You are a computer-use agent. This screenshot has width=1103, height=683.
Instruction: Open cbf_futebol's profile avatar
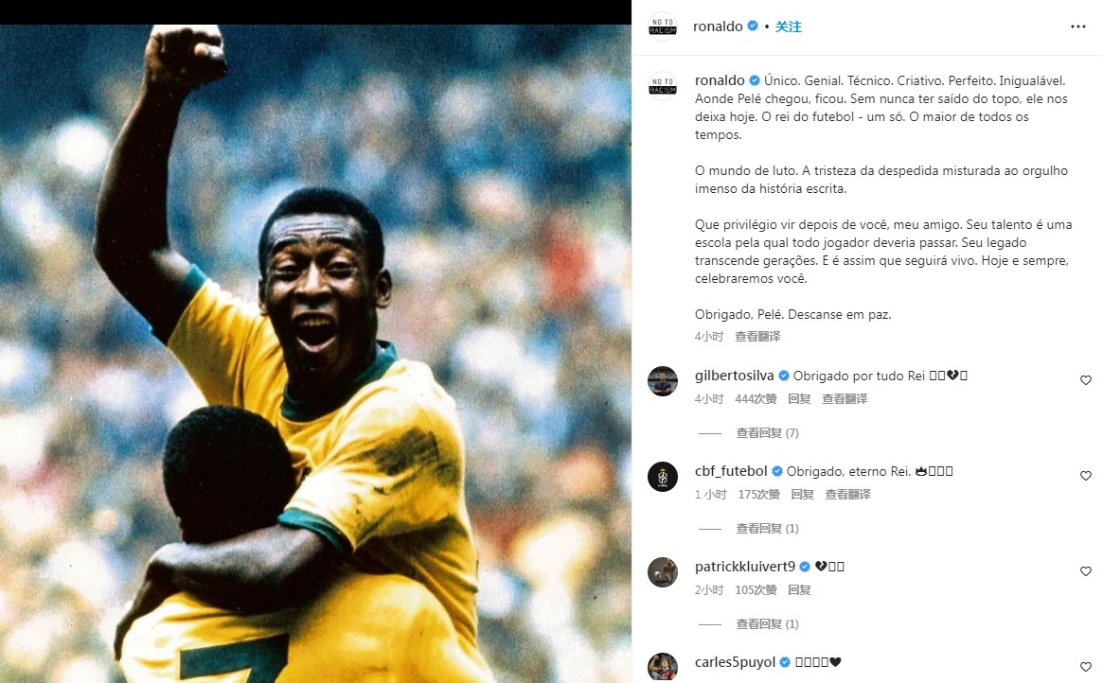662,477
